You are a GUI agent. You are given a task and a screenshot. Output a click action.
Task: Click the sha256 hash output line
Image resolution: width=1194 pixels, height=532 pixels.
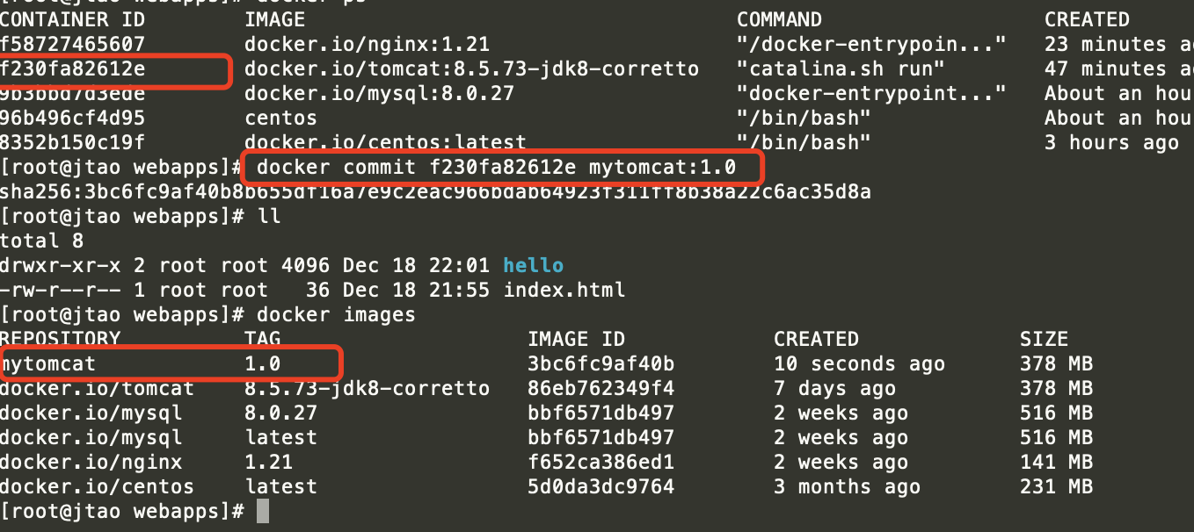435,191
